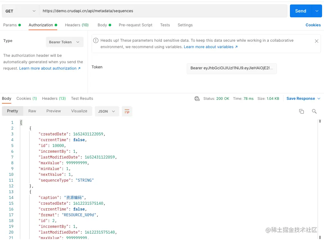Screen dimensions: 324x240
Task: Toggle the wrap lines icon
Action: pyautogui.click(x=127, y=111)
